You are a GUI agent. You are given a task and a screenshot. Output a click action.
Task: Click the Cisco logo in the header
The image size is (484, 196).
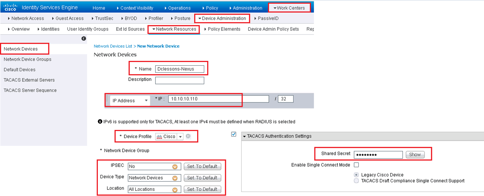pyautogui.click(x=10, y=7)
